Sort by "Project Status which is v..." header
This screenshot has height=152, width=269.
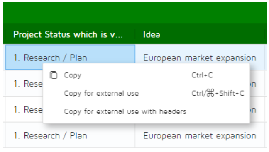(x=68, y=34)
